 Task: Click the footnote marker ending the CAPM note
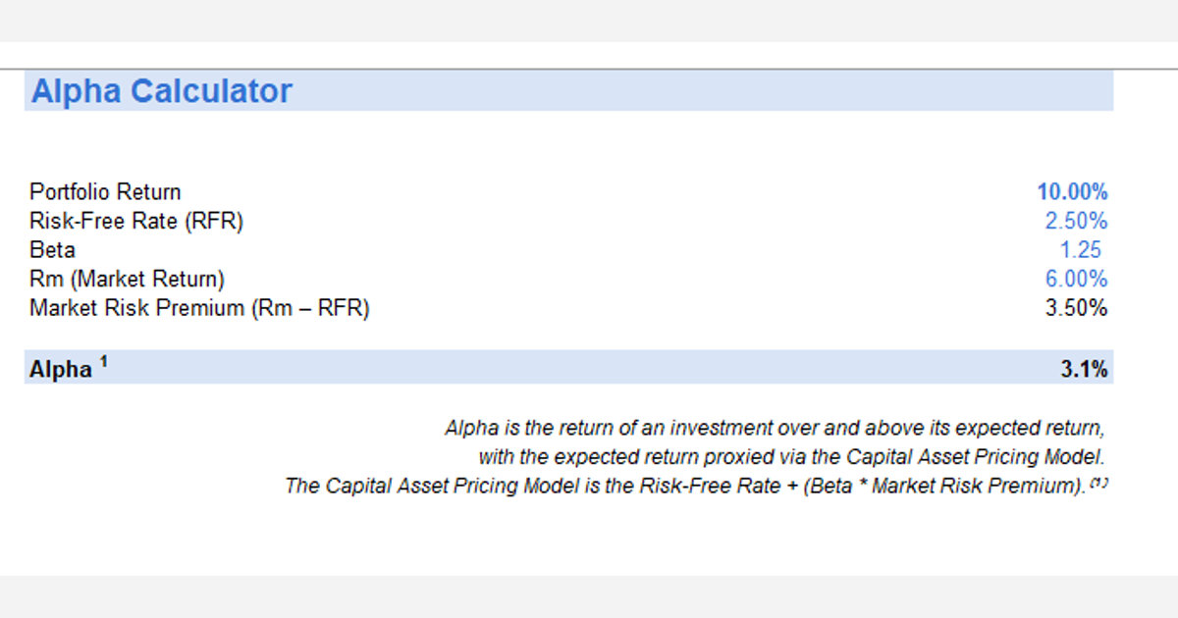tap(1099, 483)
